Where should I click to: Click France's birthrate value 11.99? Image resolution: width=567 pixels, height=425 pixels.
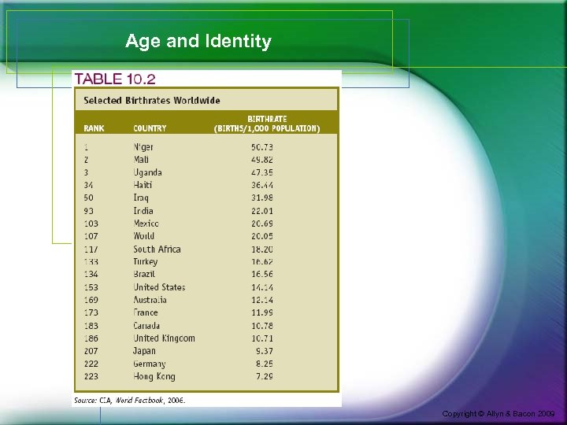pos(262,312)
